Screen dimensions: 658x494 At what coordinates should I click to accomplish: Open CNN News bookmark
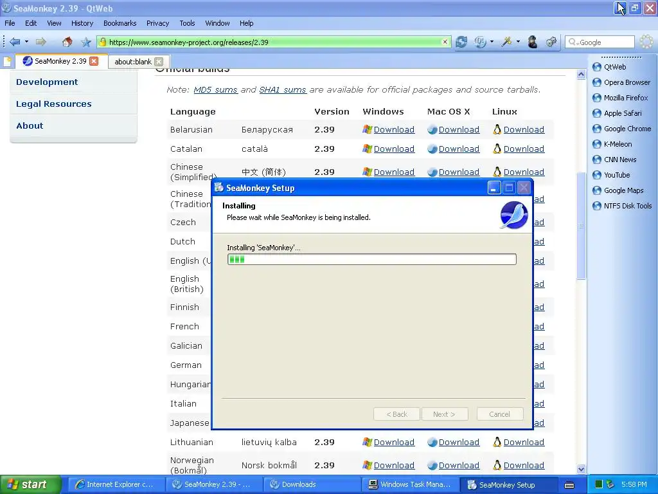click(x=620, y=160)
